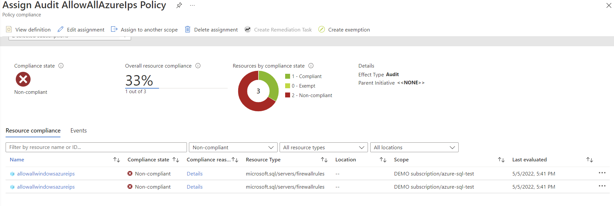Viewport: 614px width, 206px height.
Task: Click second row's Last evaluated timestamp
Action: click(534, 187)
